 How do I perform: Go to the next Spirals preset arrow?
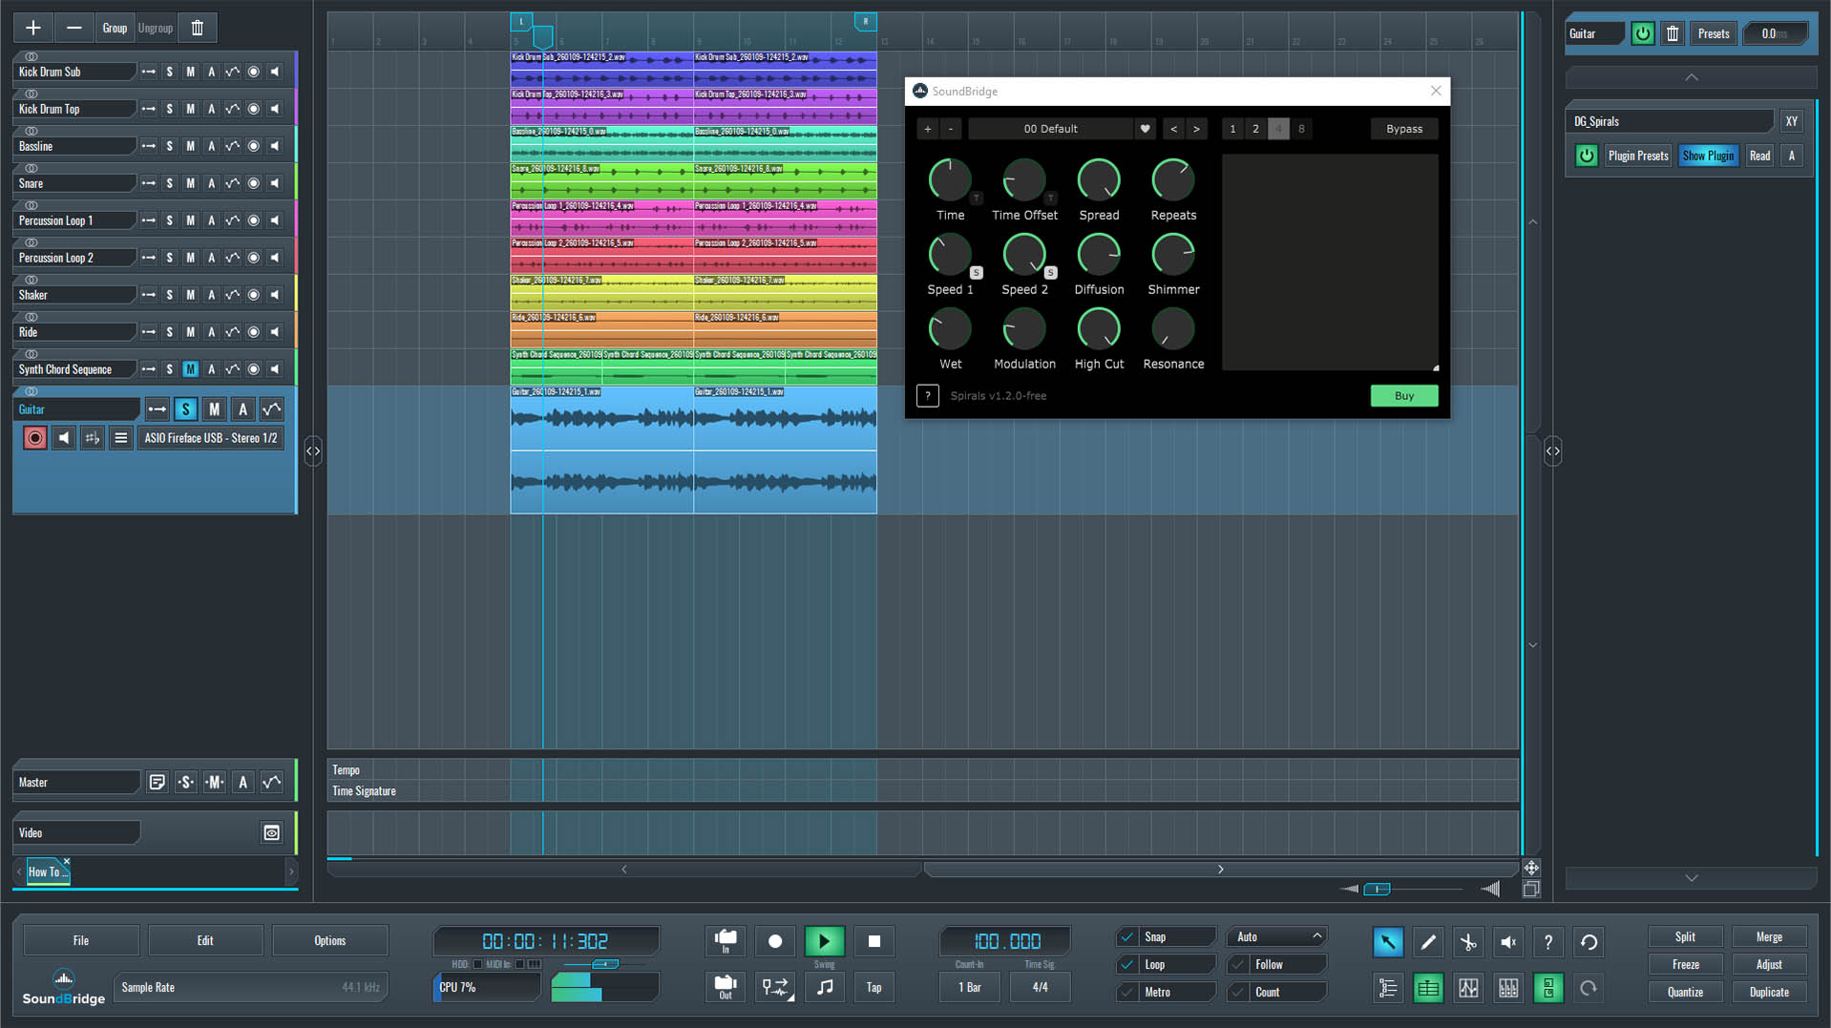coord(1197,129)
